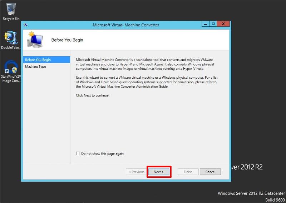Select the StarWind V2V Image Converter shortcut
Viewport: 286px width, 203px height.
click(x=11, y=71)
